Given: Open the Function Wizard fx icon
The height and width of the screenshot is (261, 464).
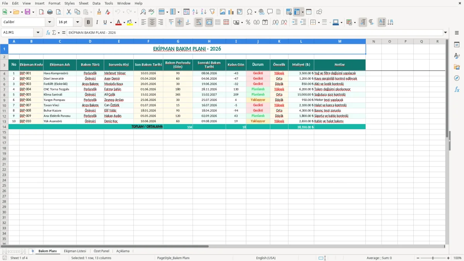Looking at the screenshot, I should click(48, 33).
